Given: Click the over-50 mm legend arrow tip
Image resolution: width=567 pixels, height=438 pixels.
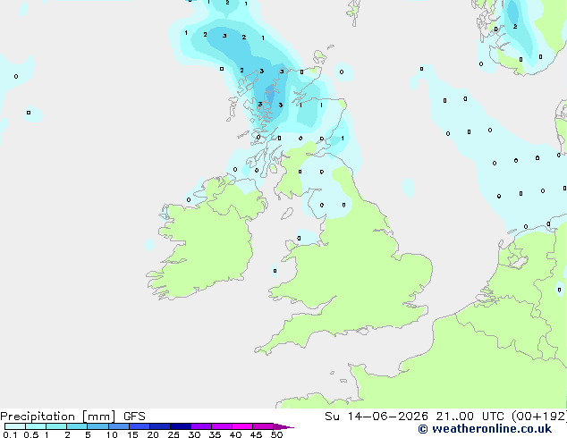Looking at the screenshot, I should click(283, 426).
